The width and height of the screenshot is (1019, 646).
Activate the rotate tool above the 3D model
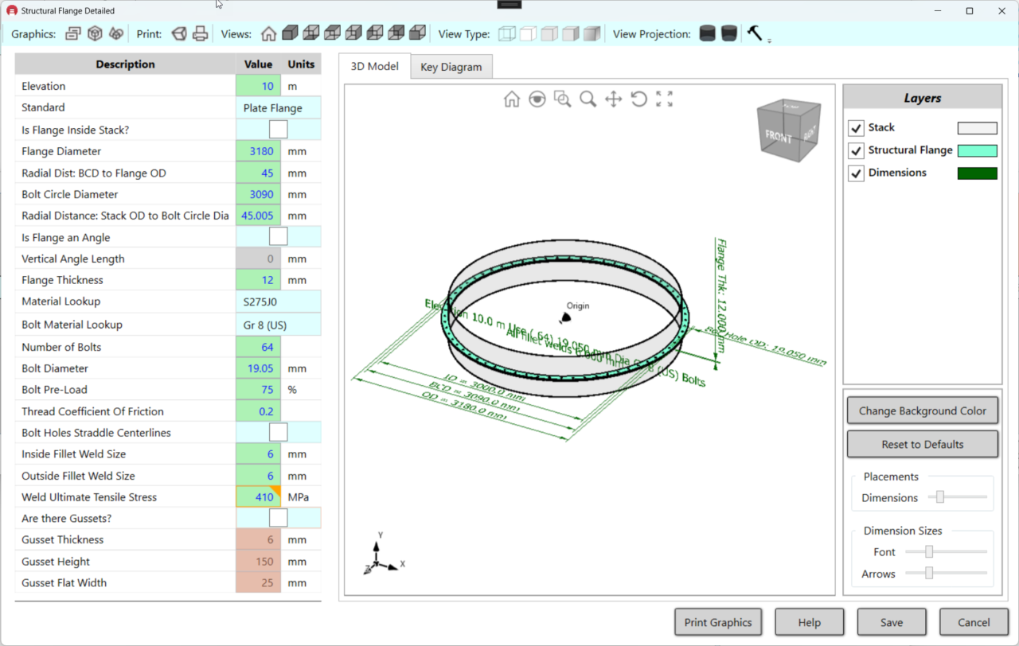(x=639, y=99)
